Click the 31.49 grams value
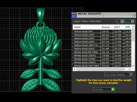 pos(105,49)
